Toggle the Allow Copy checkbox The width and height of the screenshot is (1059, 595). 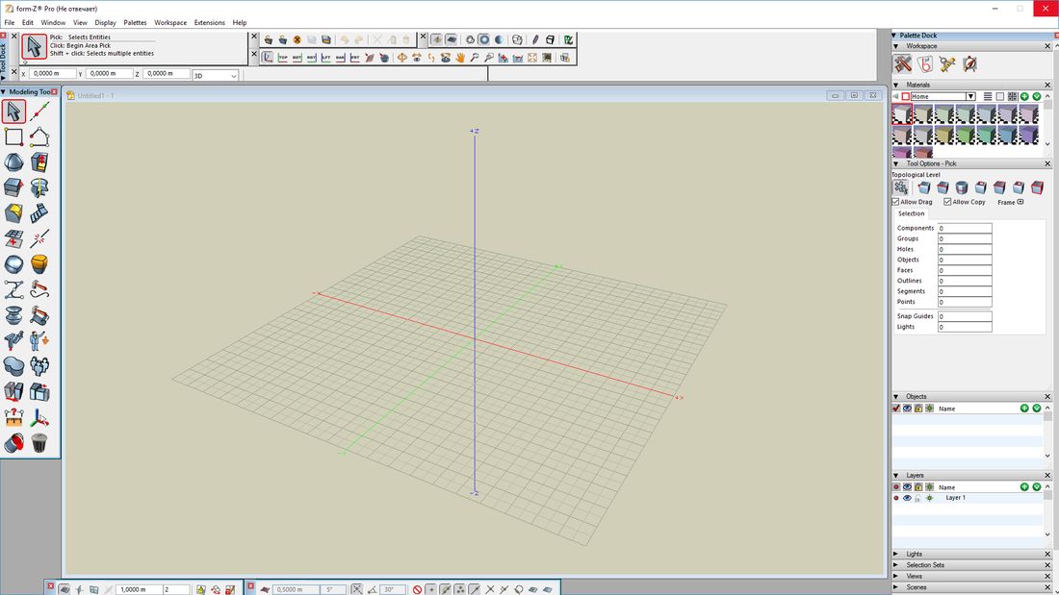coord(947,202)
